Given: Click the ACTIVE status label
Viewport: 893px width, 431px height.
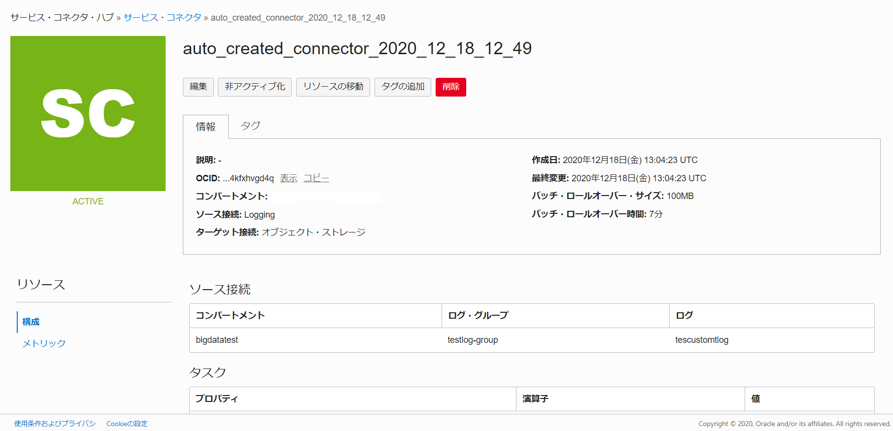Looking at the screenshot, I should click(88, 201).
